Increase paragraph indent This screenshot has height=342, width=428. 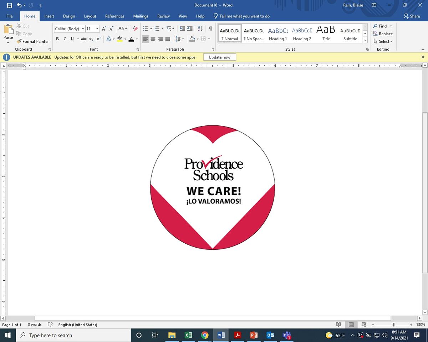[189, 28]
